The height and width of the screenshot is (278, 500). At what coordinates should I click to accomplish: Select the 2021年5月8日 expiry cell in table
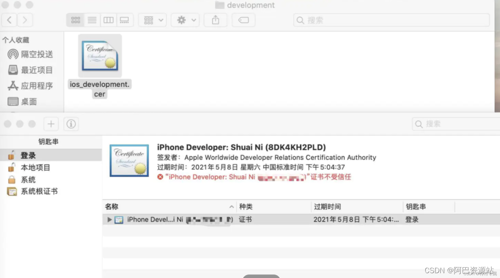tap(356, 220)
